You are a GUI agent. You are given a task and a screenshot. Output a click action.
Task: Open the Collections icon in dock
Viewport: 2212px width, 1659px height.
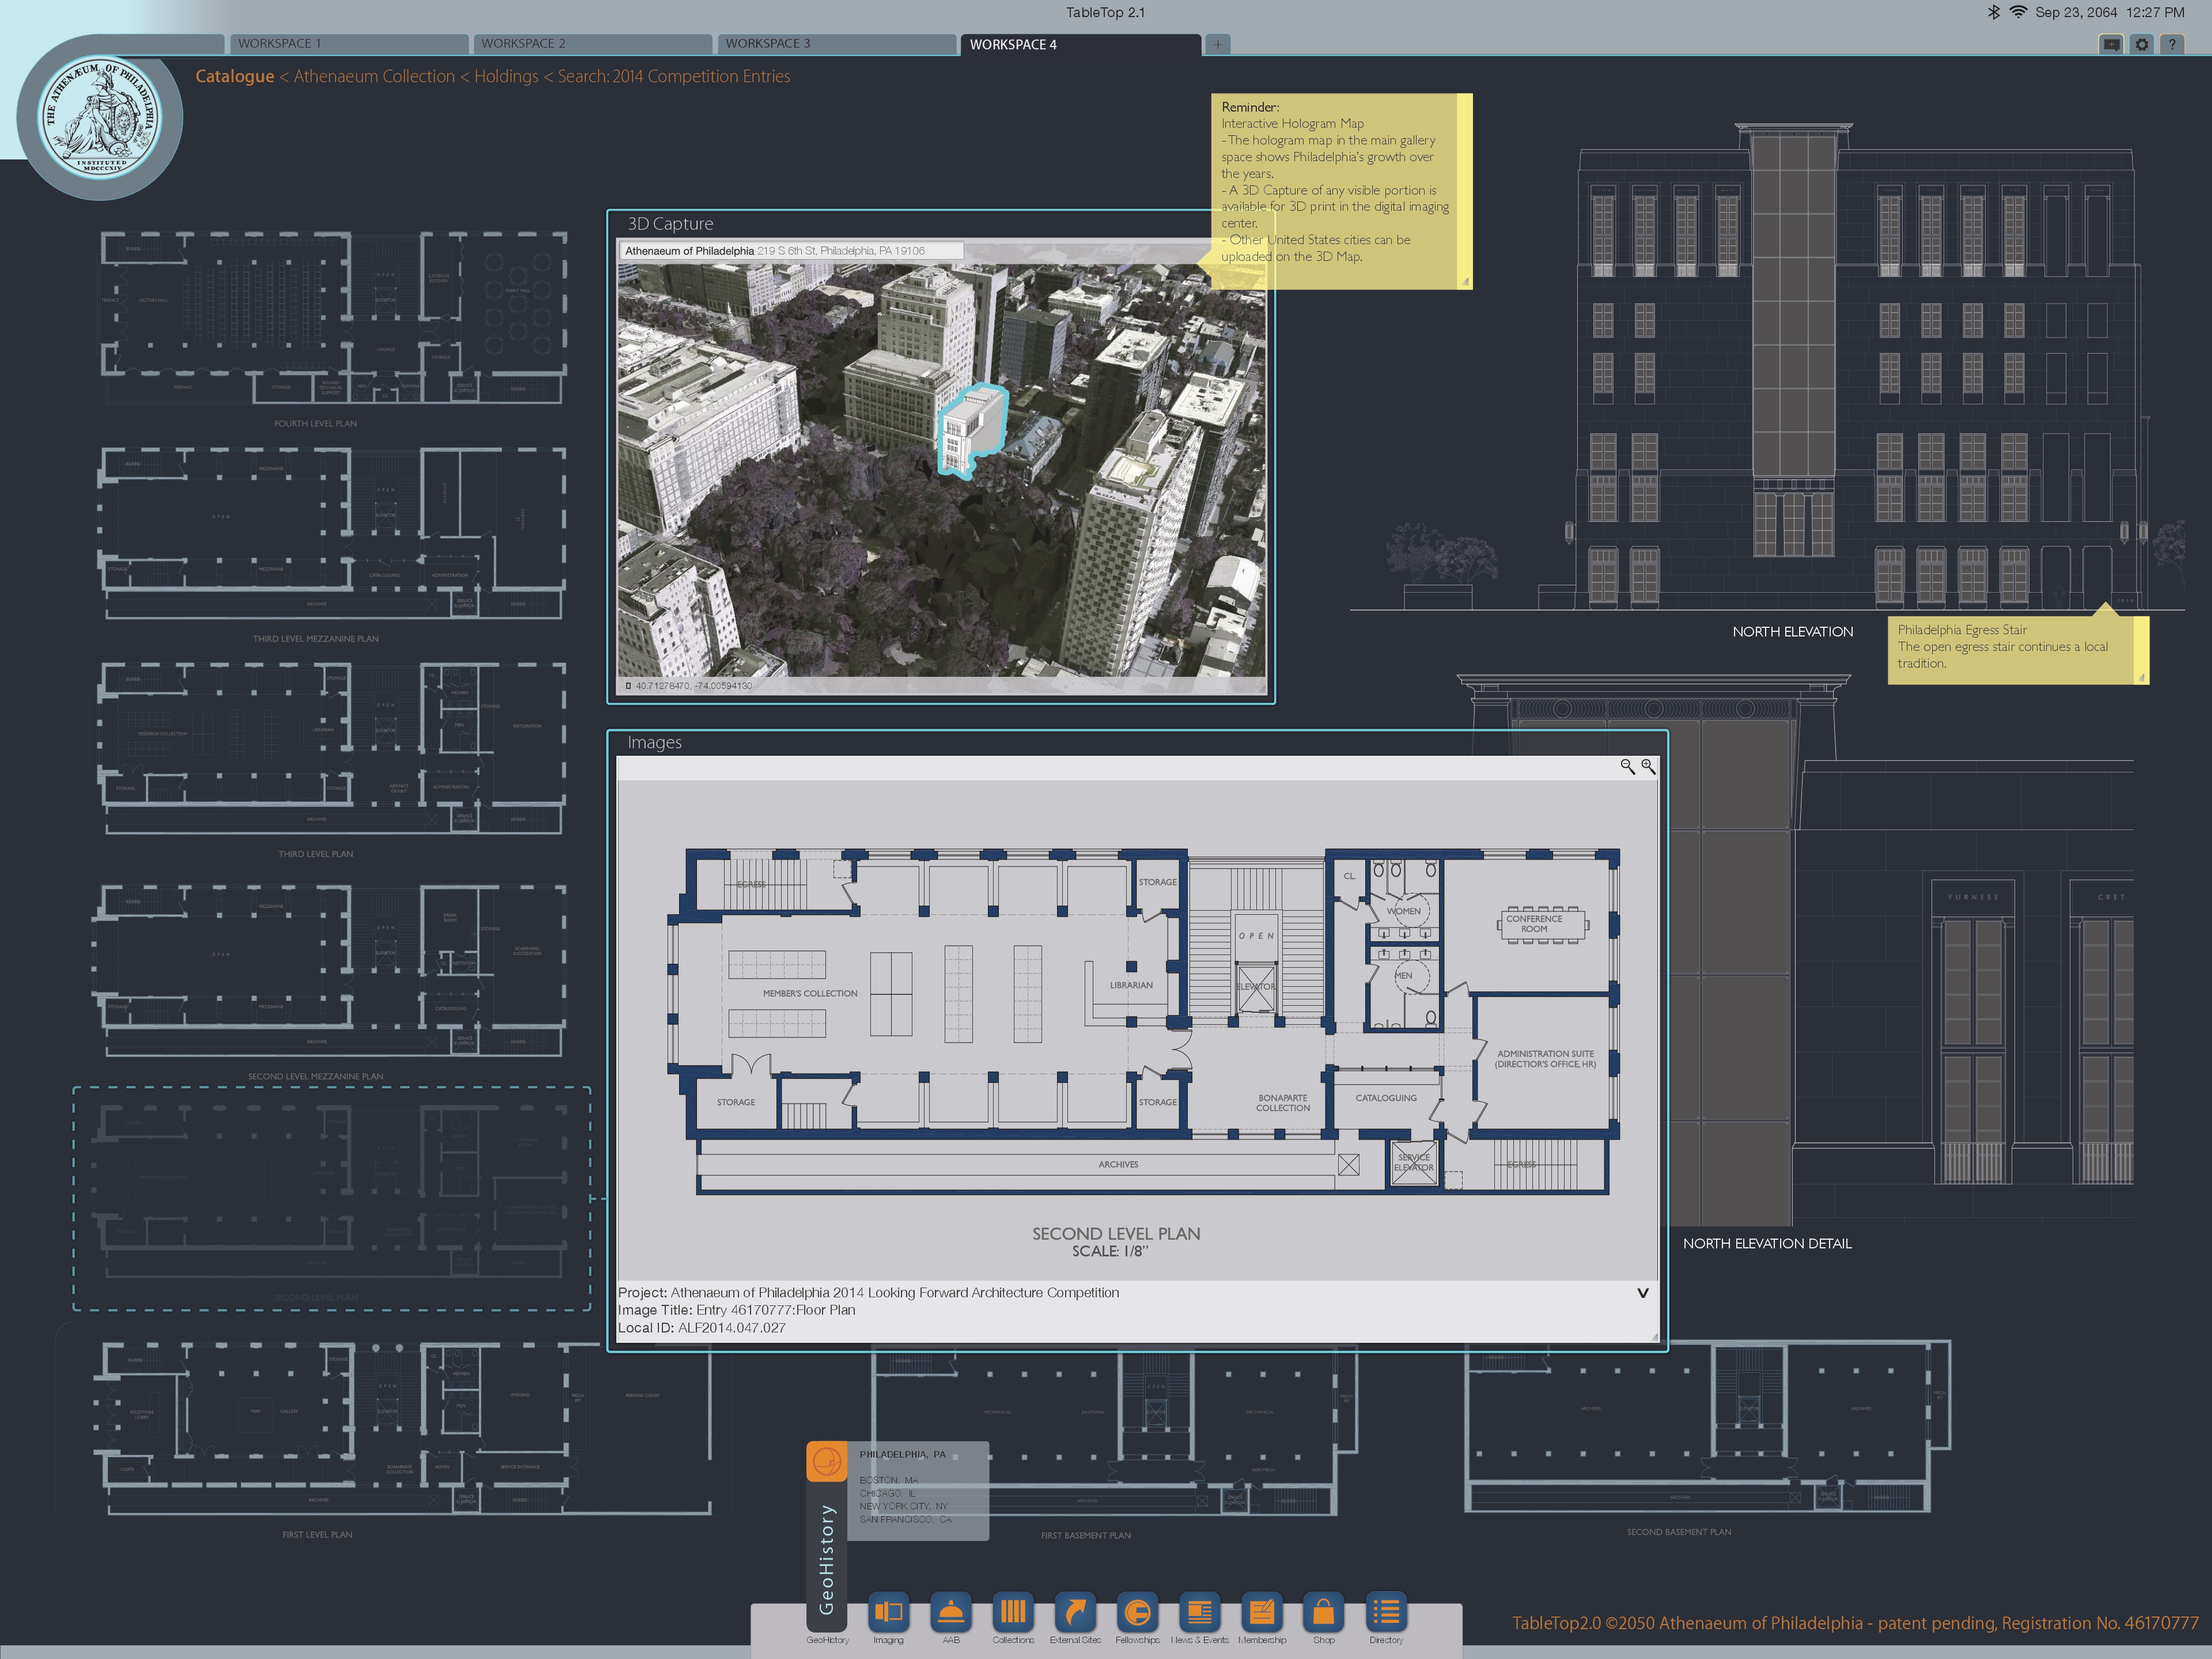(1013, 1612)
